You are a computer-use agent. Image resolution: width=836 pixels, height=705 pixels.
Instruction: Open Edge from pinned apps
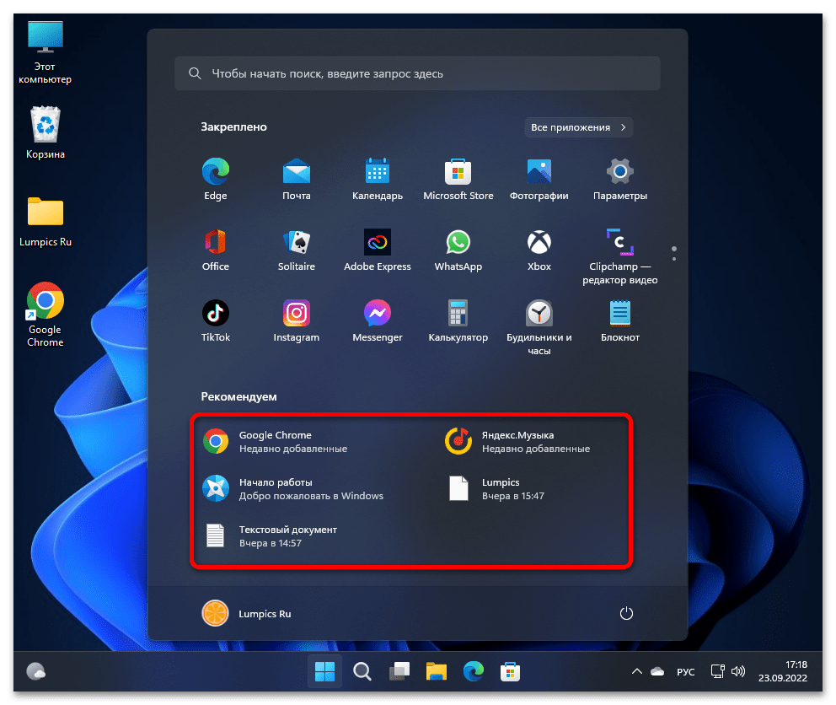216,179
